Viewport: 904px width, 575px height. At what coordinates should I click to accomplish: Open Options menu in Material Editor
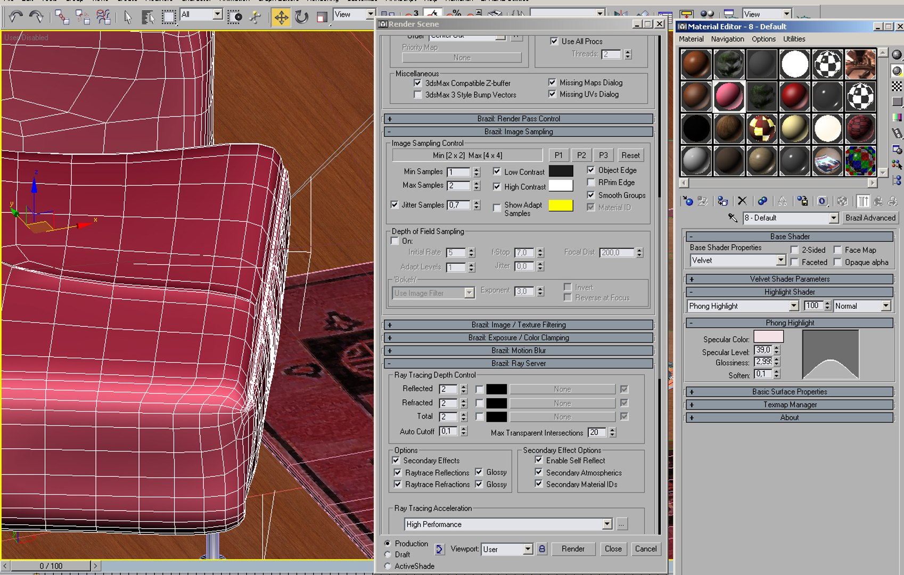(x=763, y=39)
